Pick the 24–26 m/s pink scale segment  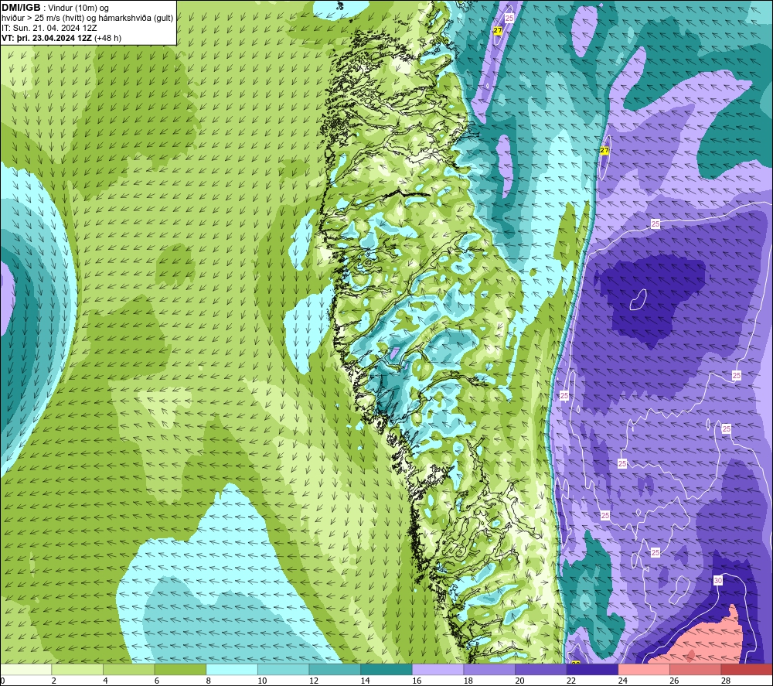[x=644, y=669]
